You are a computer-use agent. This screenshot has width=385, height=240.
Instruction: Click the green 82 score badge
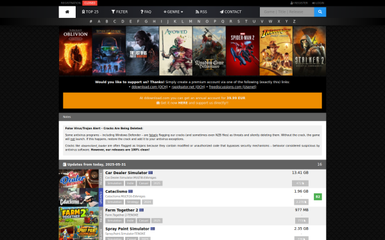318,196
